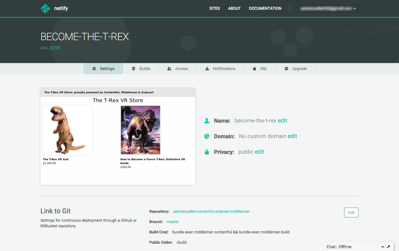Click 'How to Become a Fierce T-Rex' title
The width and height of the screenshot is (399, 251).
point(153,161)
